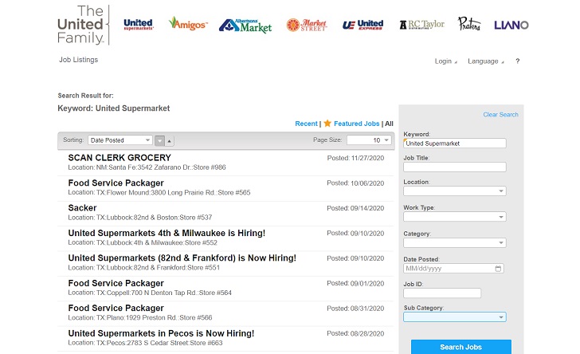This screenshot has width=580, height=354.
Task: Open the Llano brand logo
Action: tap(511, 26)
